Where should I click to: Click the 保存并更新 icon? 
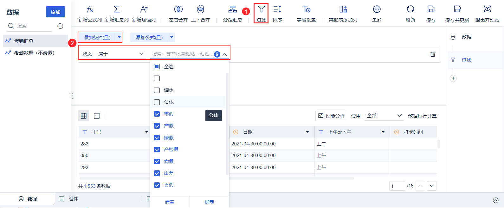click(x=457, y=9)
